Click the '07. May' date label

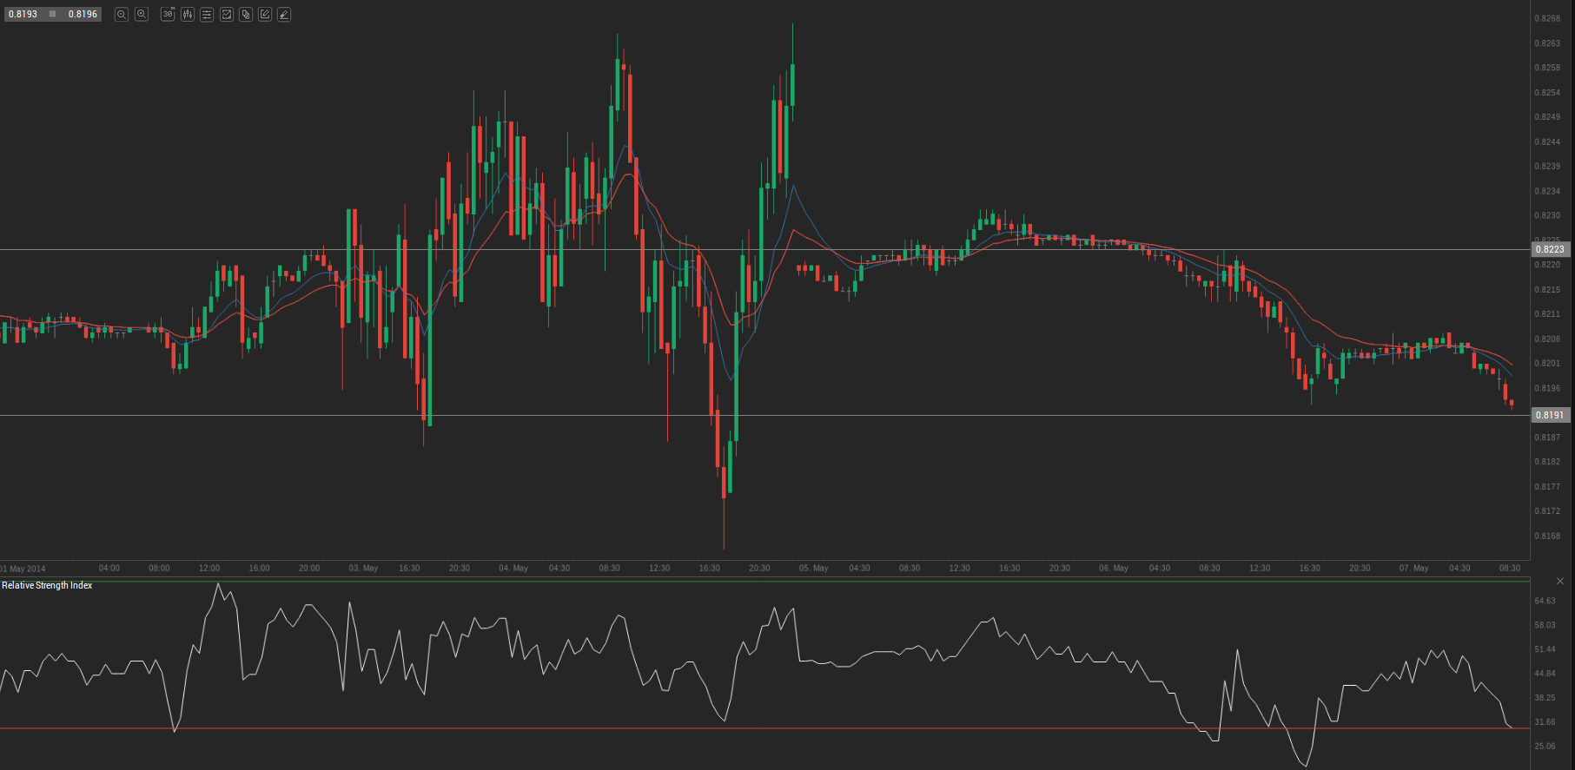coord(1414,569)
